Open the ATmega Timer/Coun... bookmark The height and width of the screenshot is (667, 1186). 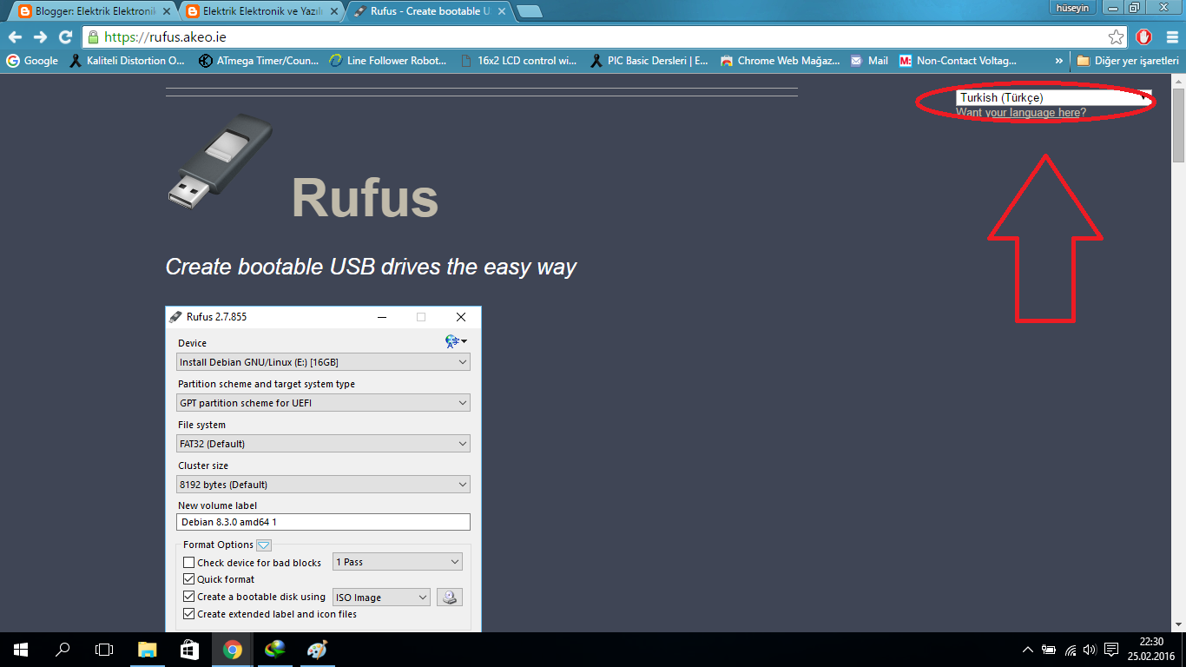coord(259,61)
